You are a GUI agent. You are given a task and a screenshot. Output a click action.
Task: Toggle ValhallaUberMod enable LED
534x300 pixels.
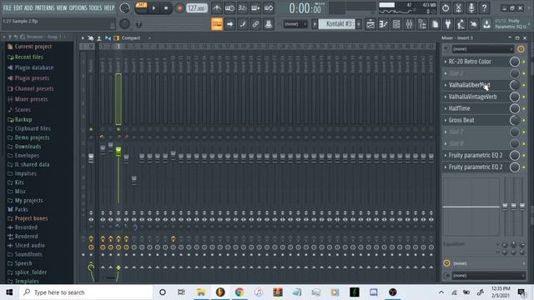(524, 85)
